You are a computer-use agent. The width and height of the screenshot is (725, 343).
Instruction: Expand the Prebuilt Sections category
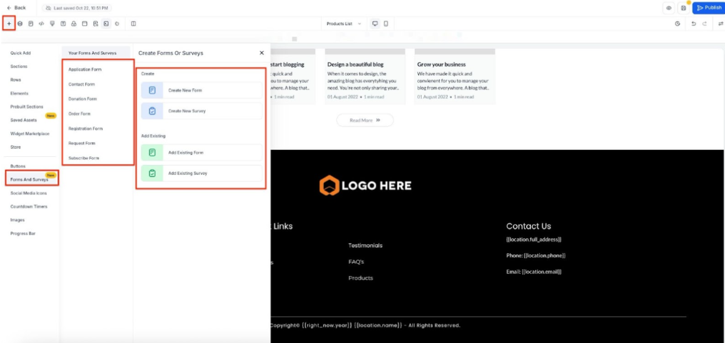[x=27, y=107]
